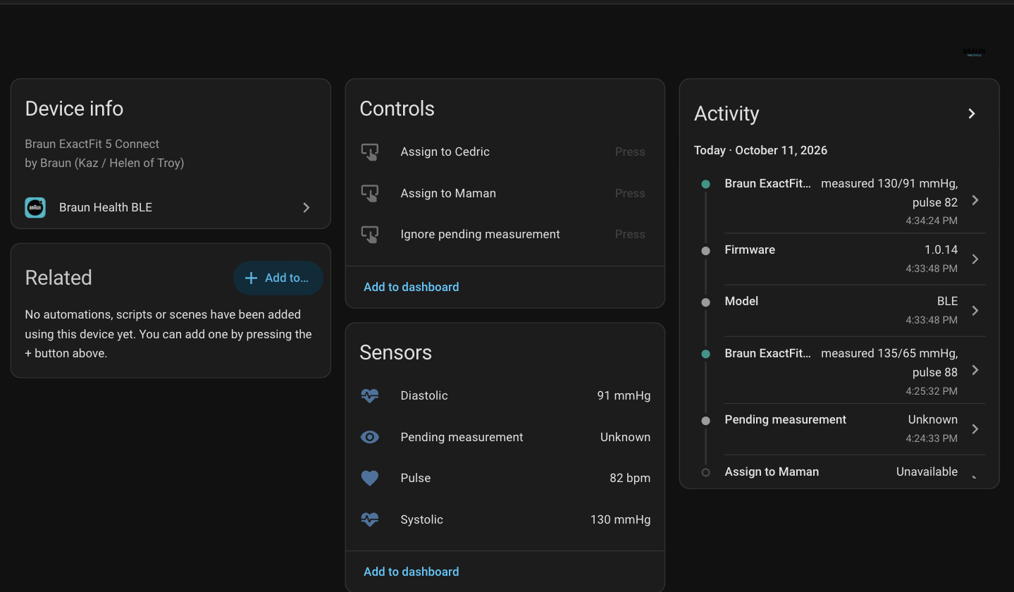Add Sensors card to dashboard
Image resolution: width=1014 pixels, height=592 pixels.
click(x=412, y=572)
